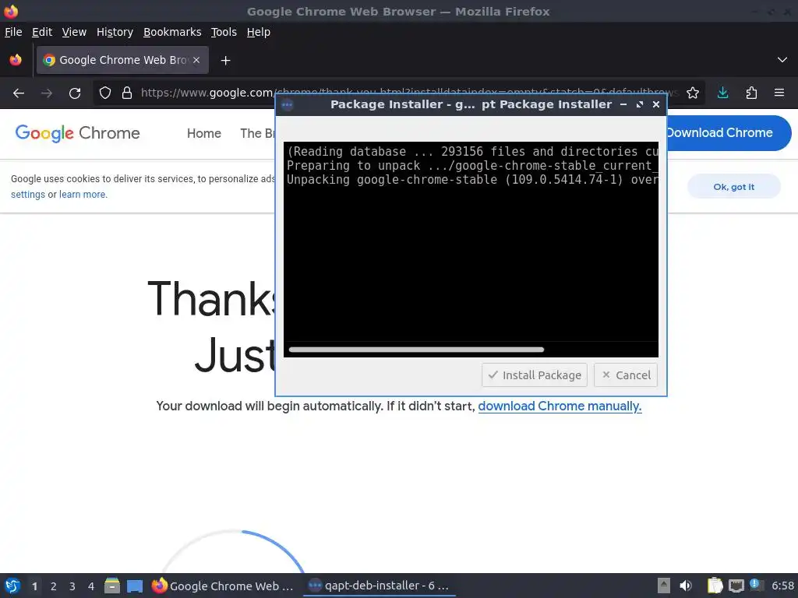The height and width of the screenshot is (598, 798).
Task: Click the padlock site info icon
Action: coord(127,93)
